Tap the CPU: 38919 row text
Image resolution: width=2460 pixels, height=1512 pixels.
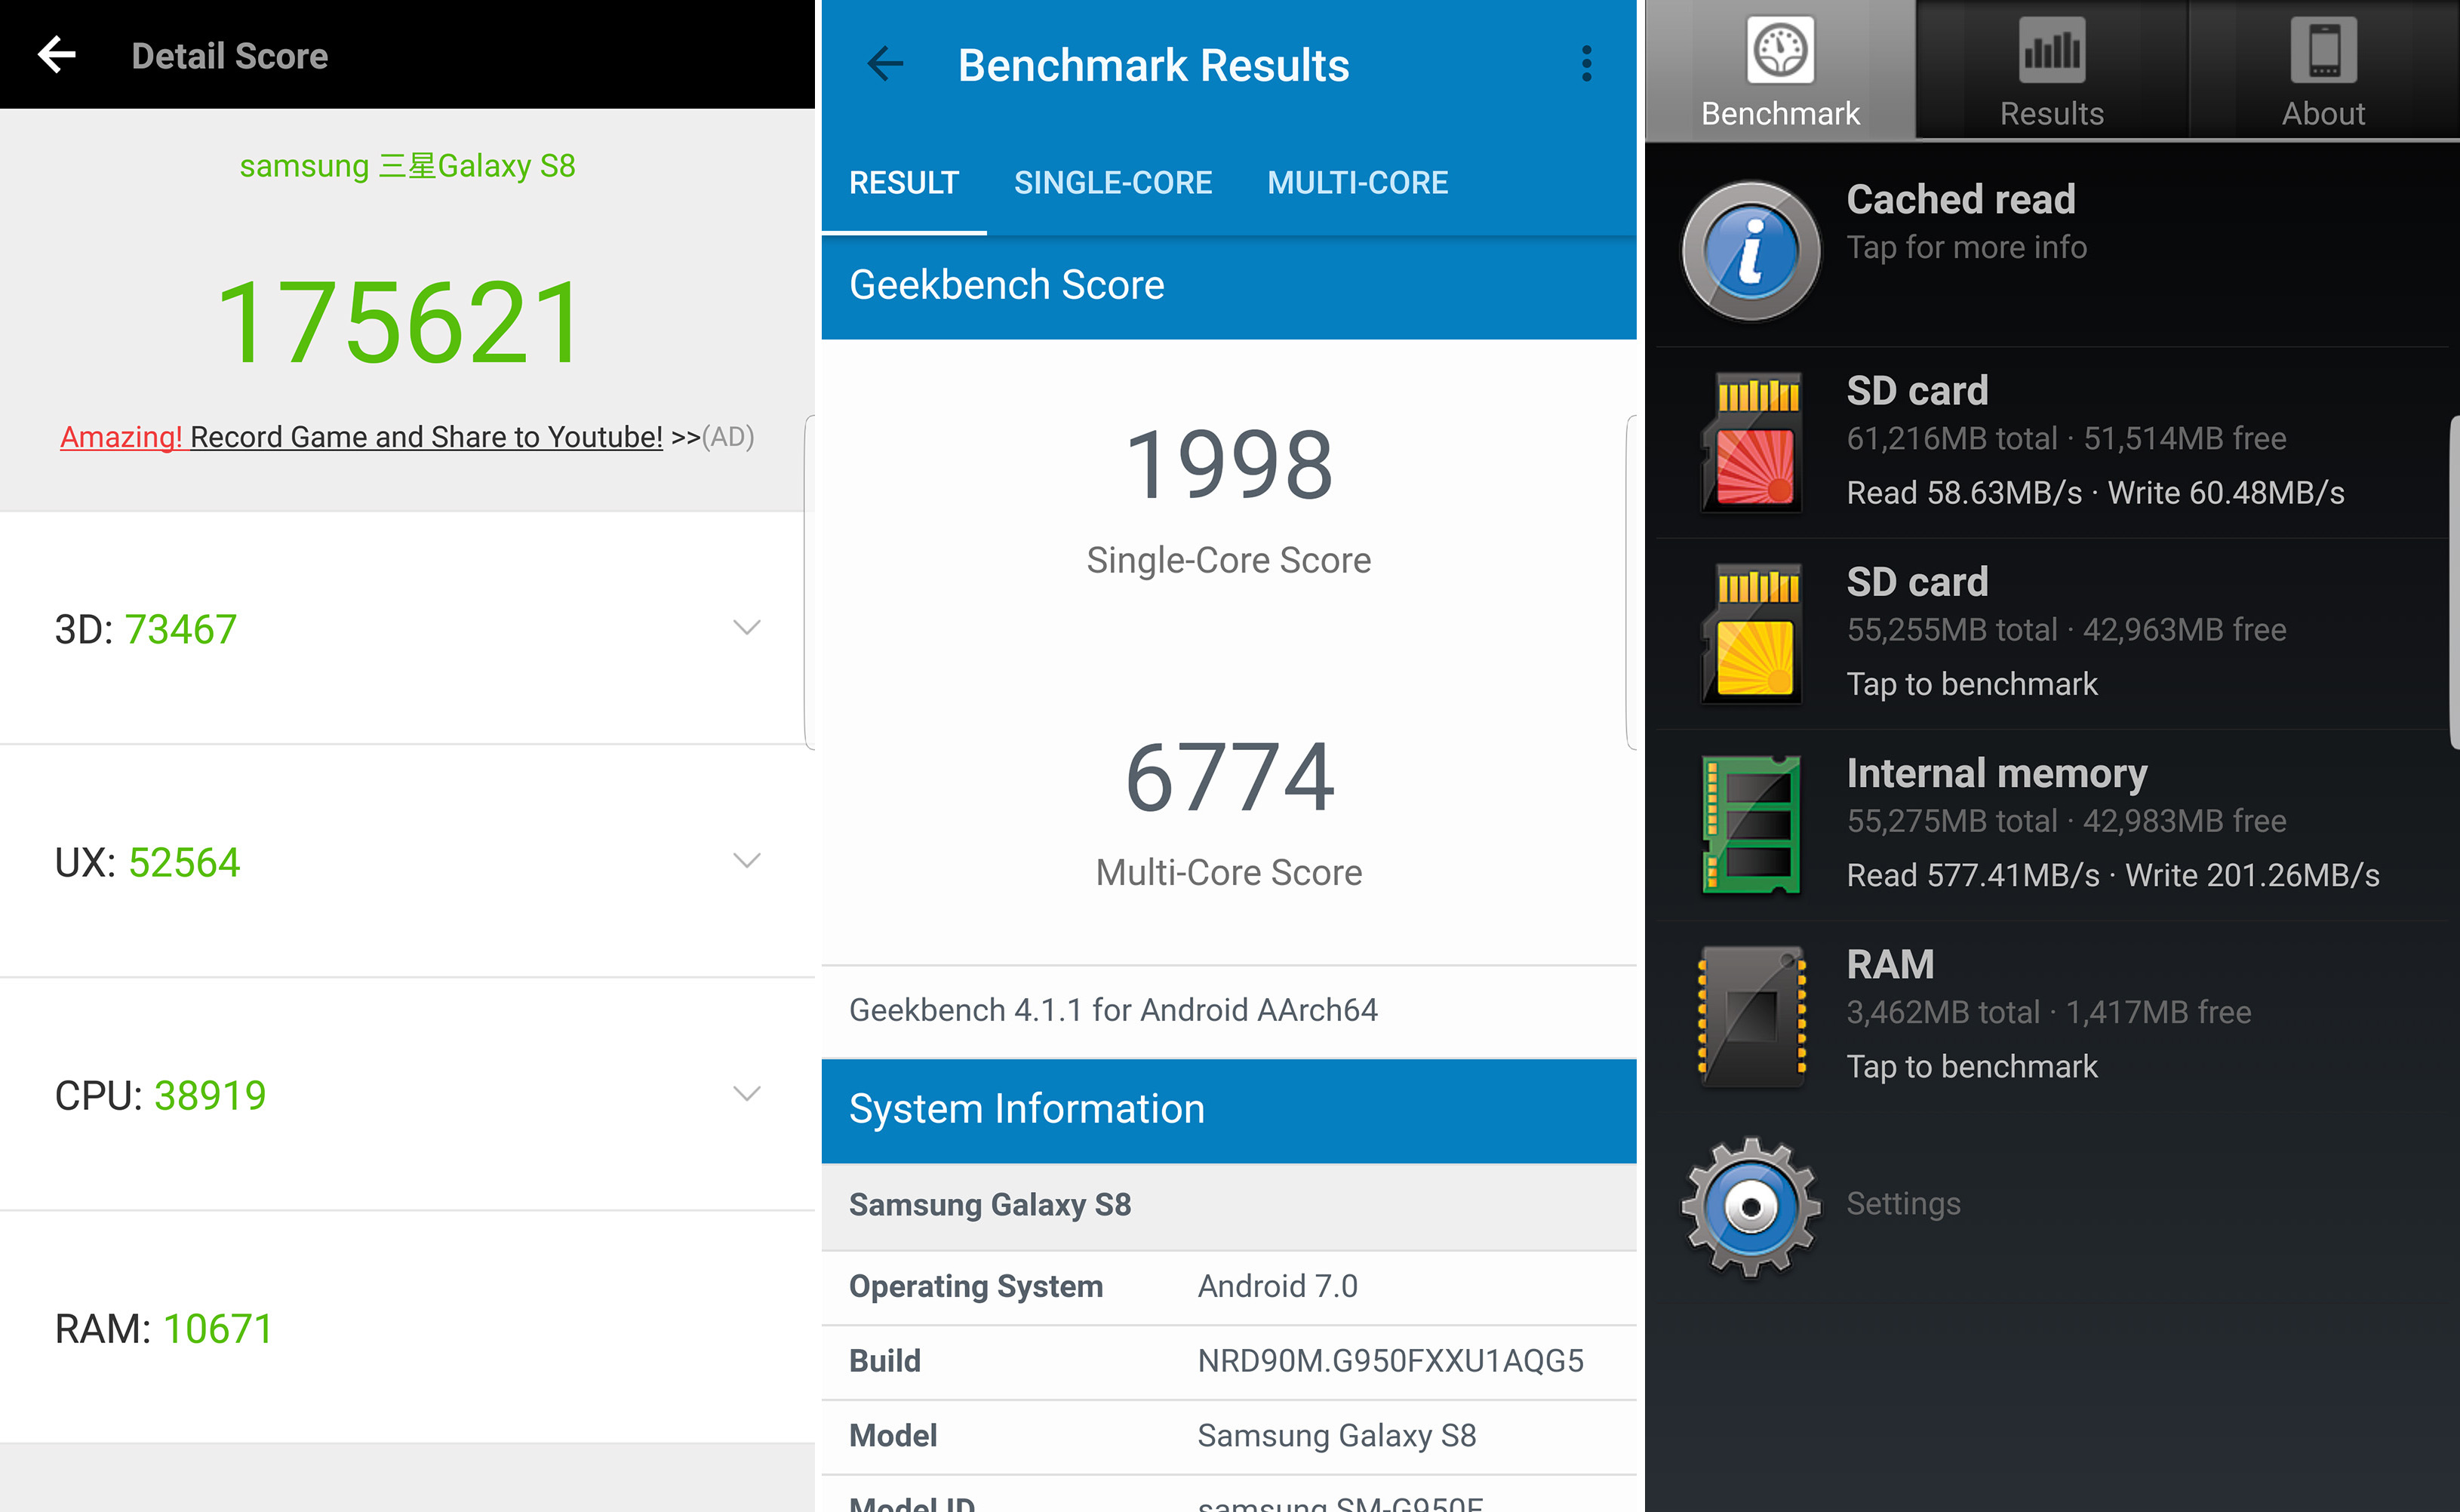pos(160,1096)
